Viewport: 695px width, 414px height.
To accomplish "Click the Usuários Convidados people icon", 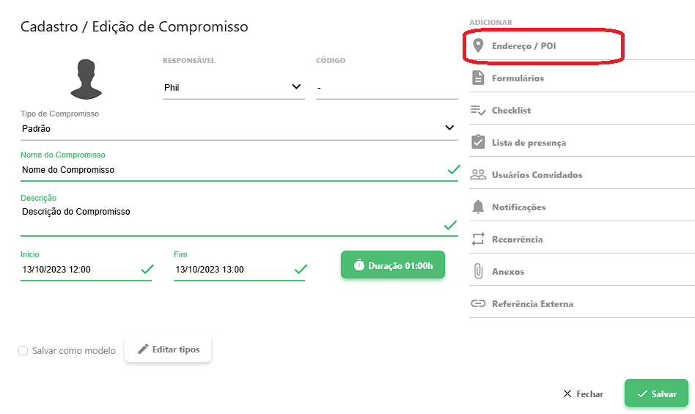I will click(x=478, y=175).
